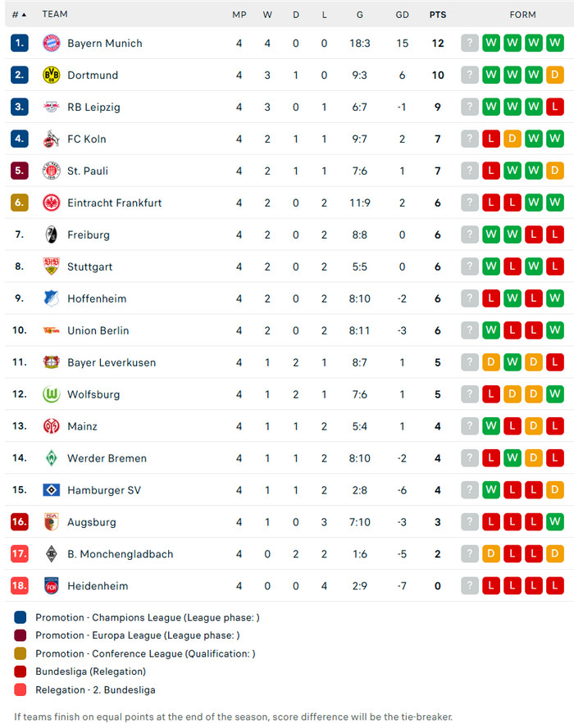This screenshot has height=728, width=574.
Task: Sort standings by PTS column
Action: (438, 15)
